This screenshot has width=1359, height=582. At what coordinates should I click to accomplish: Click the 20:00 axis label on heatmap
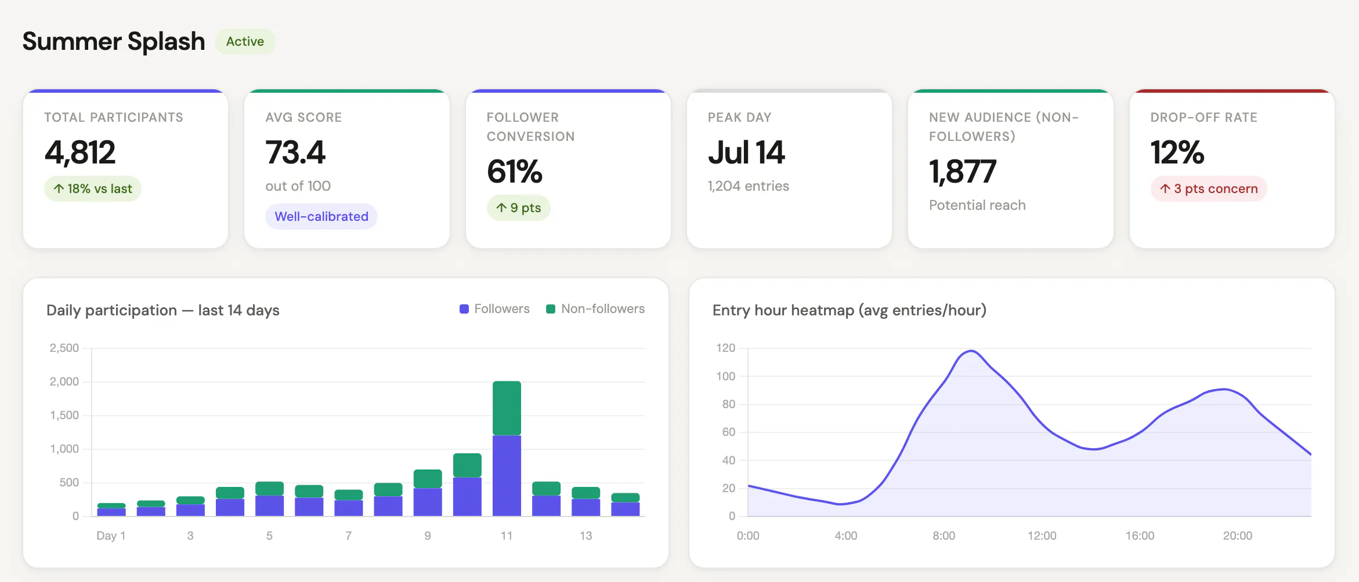(x=1238, y=536)
